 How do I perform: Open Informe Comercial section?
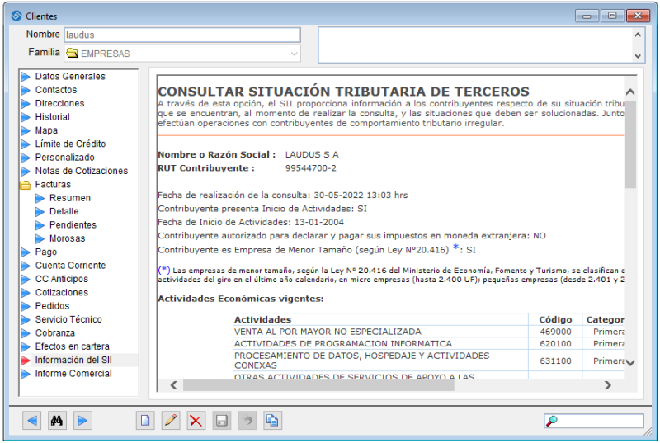[x=73, y=374]
